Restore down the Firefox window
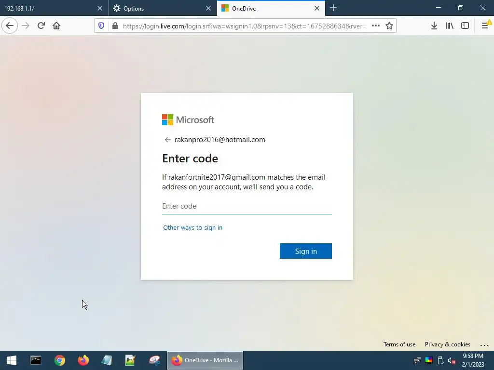 (461, 8)
